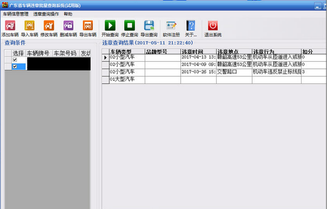The width and height of the screenshot is (327, 209).
Task: Click the 扣分 column header
Action: click(x=314, y=51)
